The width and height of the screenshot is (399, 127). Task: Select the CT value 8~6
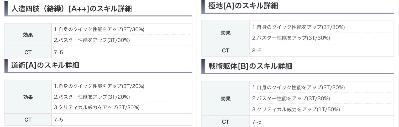[x=257, y=51]
